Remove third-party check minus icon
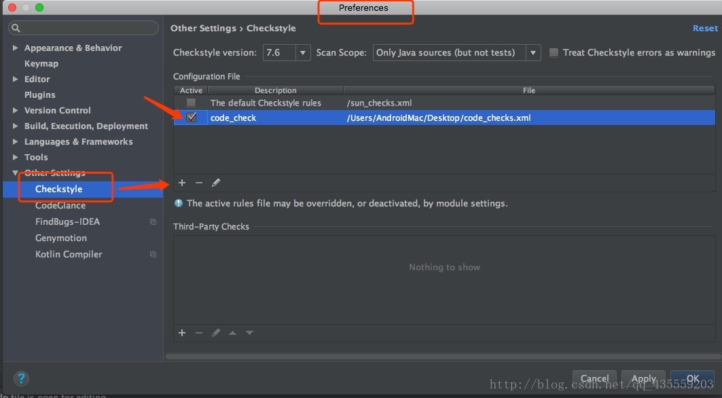722x398 pixels. pos(199,333)
